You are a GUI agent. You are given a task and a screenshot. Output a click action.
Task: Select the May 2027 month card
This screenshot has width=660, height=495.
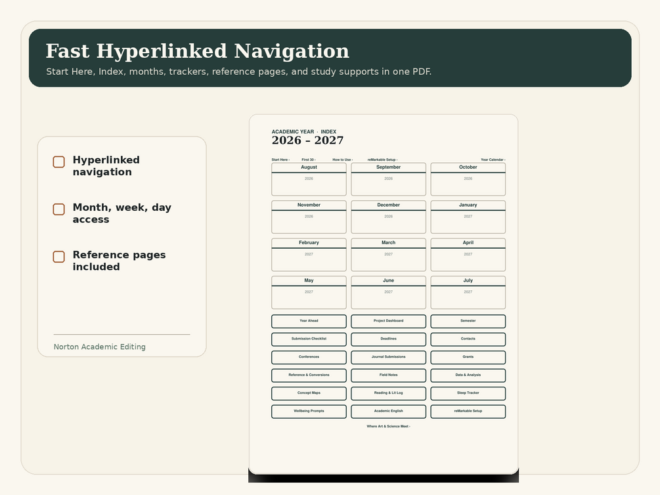pos(309,293)
